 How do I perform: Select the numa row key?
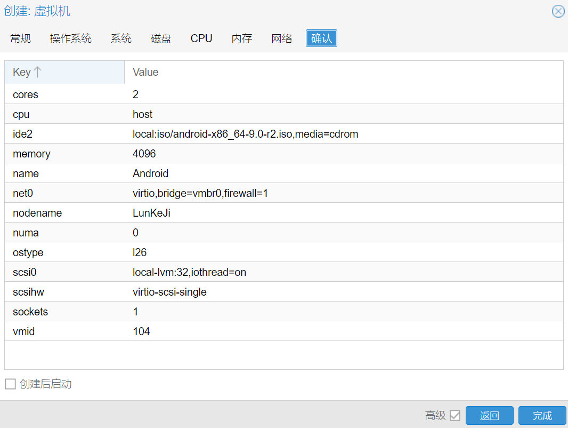pyautogui.click(x=26, y=233)
